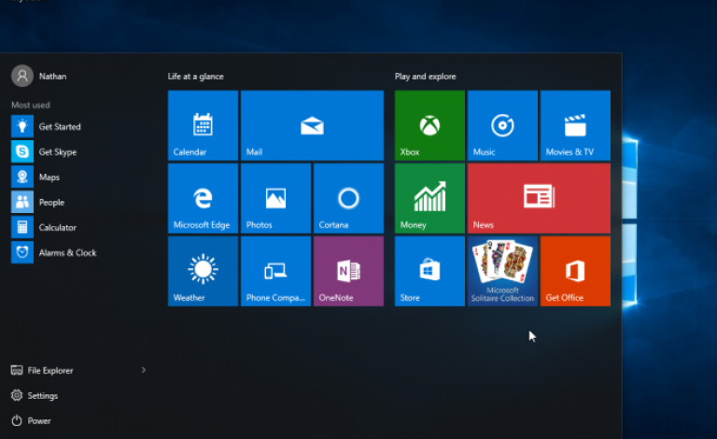Open the Calendar tile
Viewport: 717px width, 439px height.
[x=203, y=125]
